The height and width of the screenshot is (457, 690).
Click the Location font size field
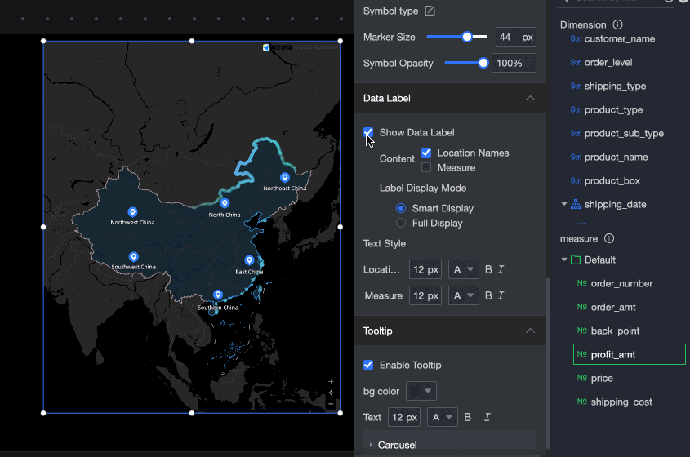pyautogui.click(x=425, y=269)
